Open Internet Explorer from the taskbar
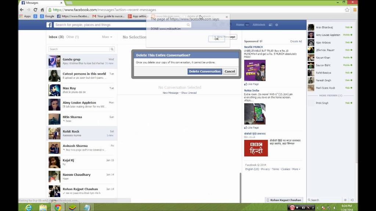 coord(28,207)
